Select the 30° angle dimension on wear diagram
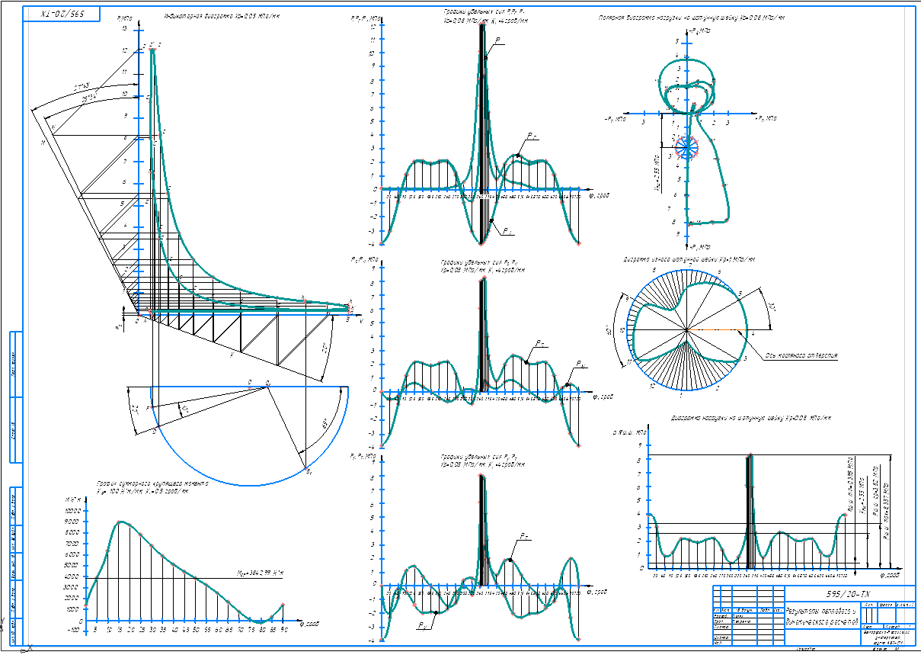Viewport: 921px width, 655px height. tap(772, 307)
